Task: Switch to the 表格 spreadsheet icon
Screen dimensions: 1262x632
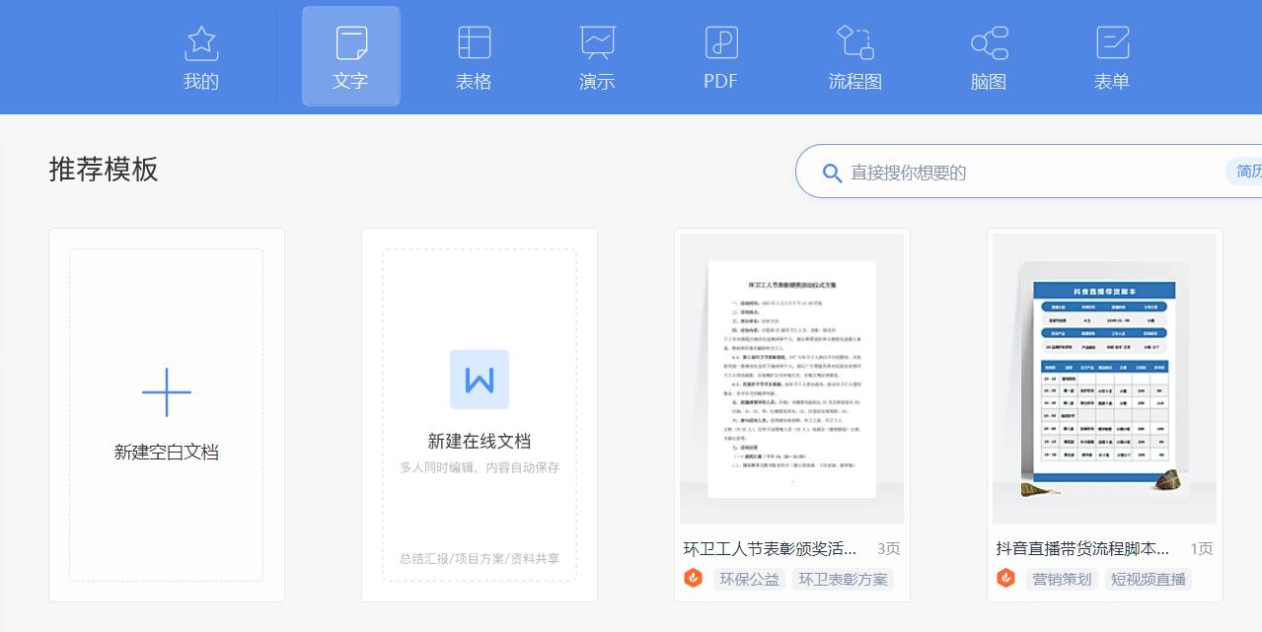Action: 474,56
